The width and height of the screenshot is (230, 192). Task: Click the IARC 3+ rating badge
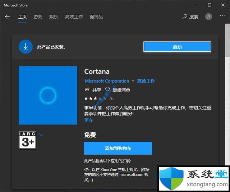27,140
